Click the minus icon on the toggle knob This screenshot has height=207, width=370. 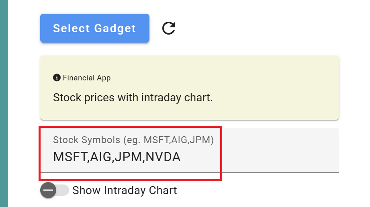(x=48, y=190)
